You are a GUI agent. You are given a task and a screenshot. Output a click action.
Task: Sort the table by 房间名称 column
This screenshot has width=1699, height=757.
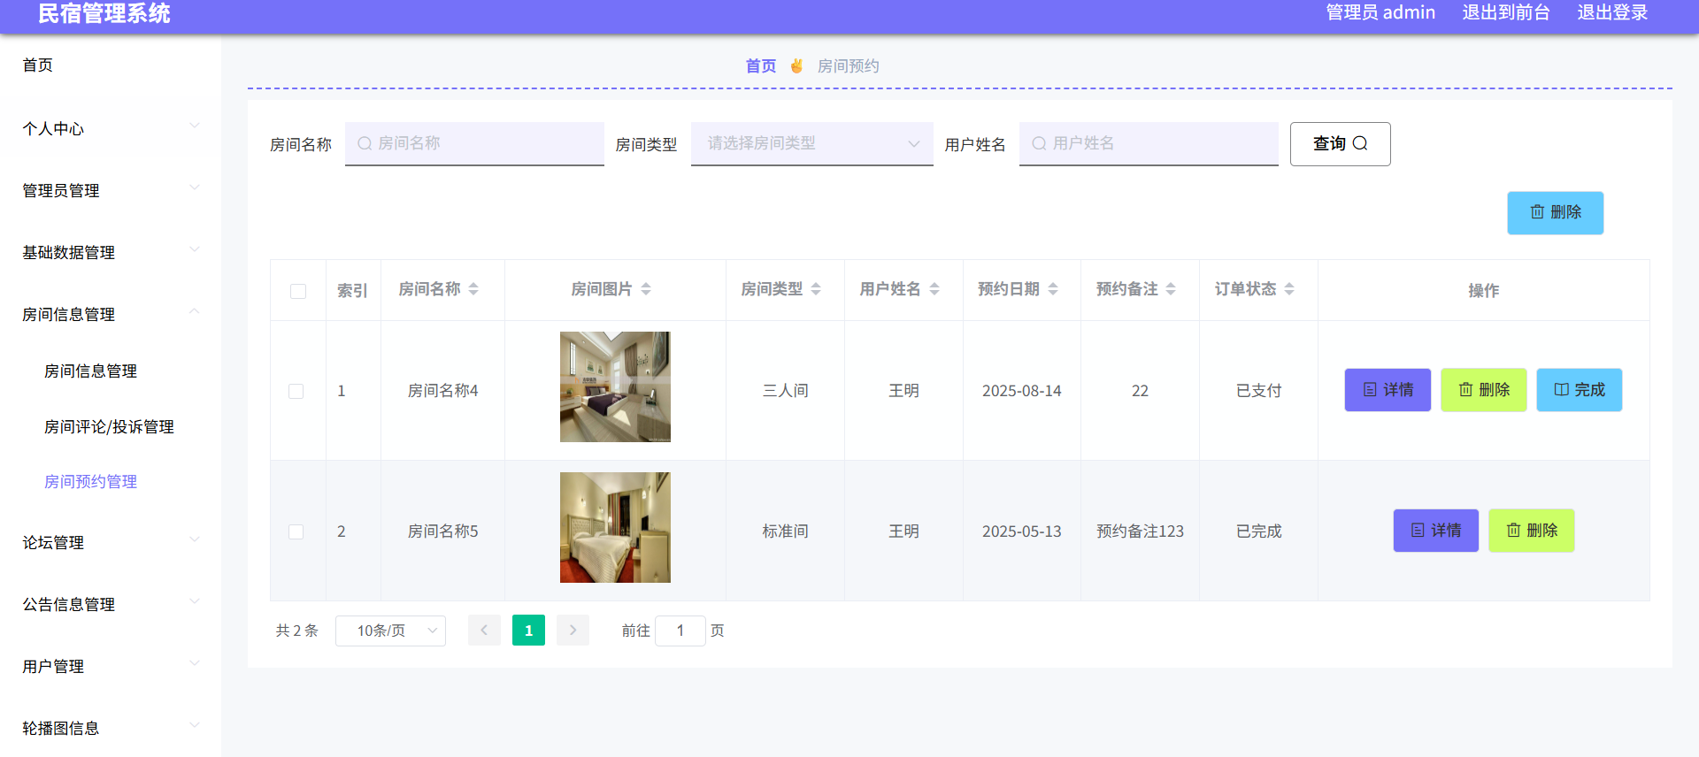click(x=473, y=289)
